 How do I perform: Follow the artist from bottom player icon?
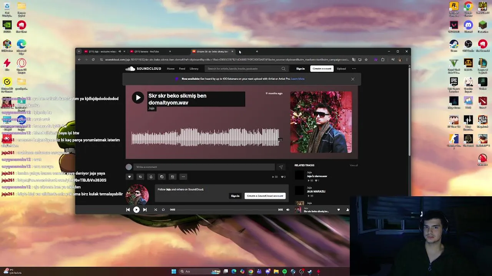pyautogui.click(x=347, y=210)
